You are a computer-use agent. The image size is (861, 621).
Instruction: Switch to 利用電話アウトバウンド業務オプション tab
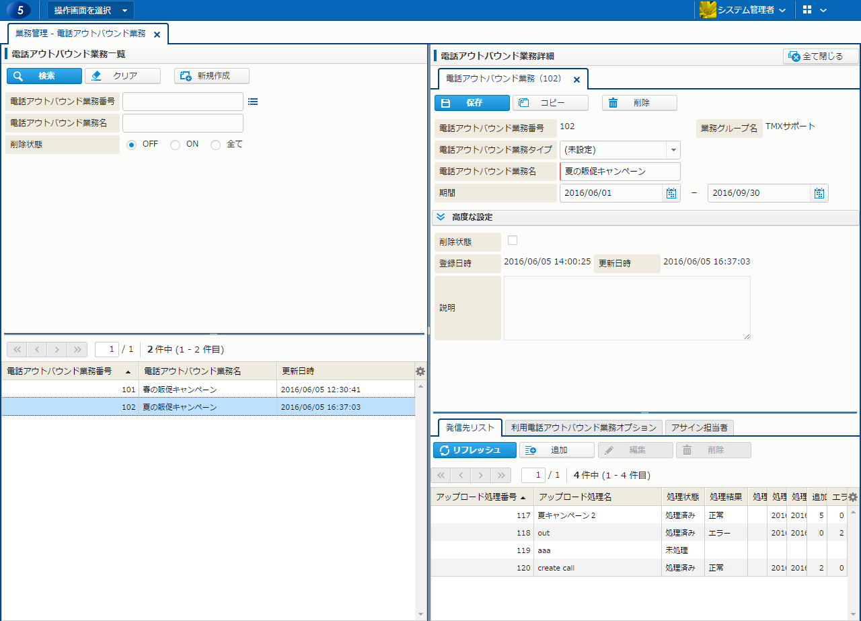(583, 427)
